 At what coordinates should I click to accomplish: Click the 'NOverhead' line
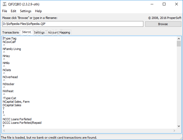click(10, 77)
